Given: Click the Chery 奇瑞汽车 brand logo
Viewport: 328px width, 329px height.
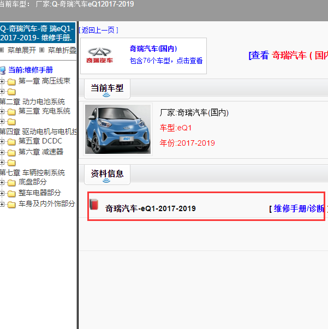Looking at the screenshot, I should (99, 56).
